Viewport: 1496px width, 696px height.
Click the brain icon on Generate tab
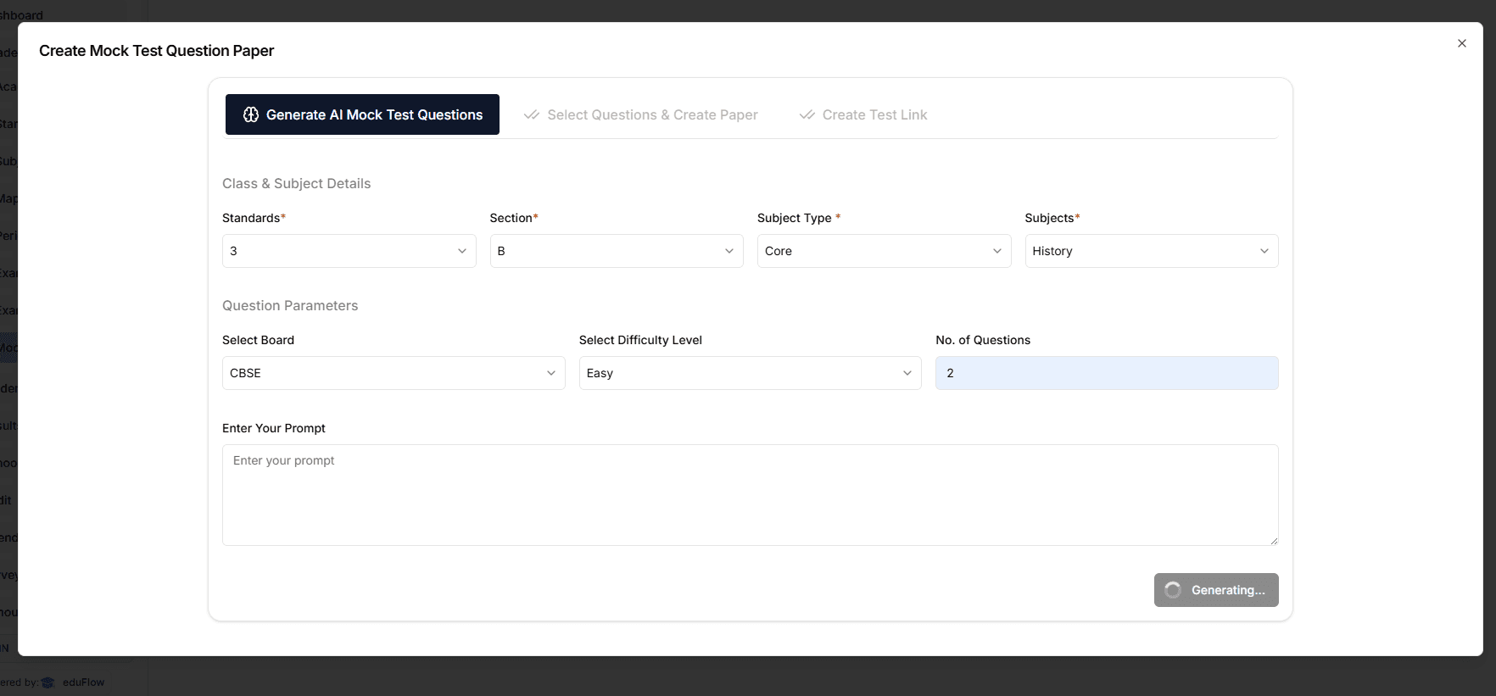point(251,114)
